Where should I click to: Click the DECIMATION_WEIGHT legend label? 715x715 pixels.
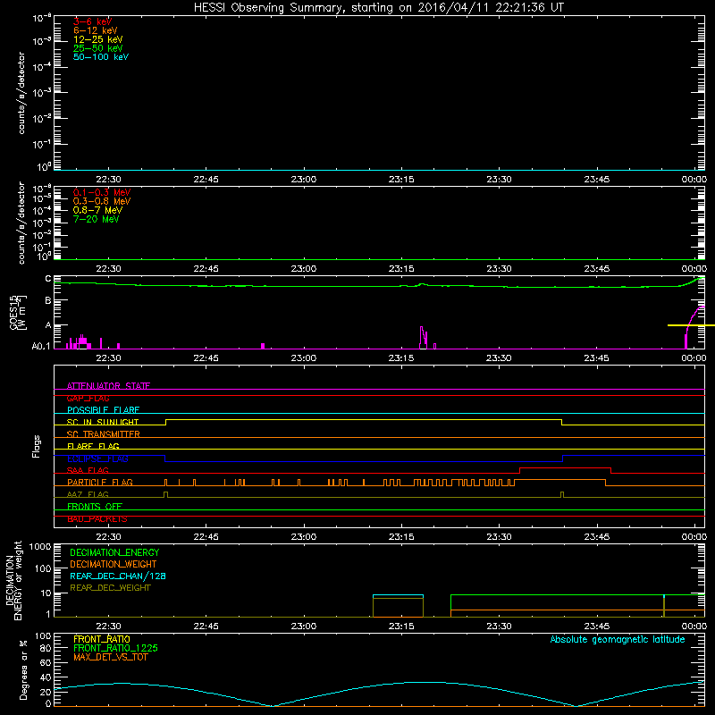pyautogui.click(x=114, y=564)
